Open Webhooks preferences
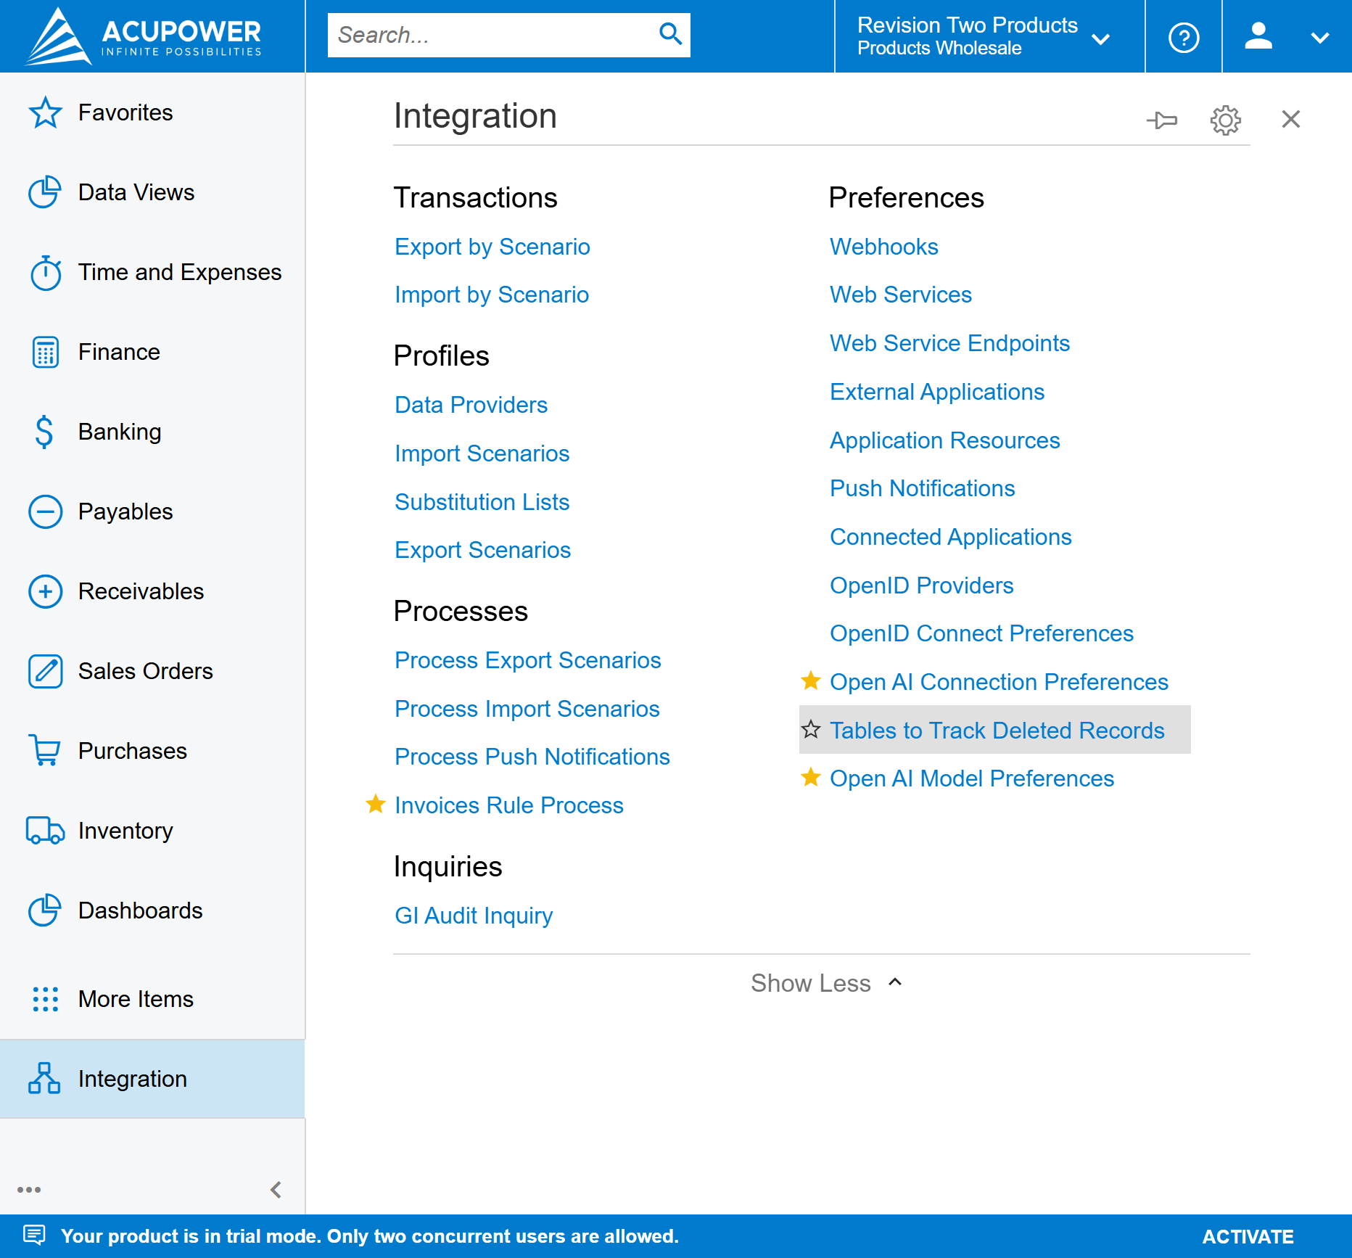This screenshot has height=1258, width=1352. (x=884, y=247)
